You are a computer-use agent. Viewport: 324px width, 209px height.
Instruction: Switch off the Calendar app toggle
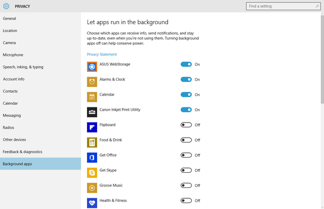(186, 95)
